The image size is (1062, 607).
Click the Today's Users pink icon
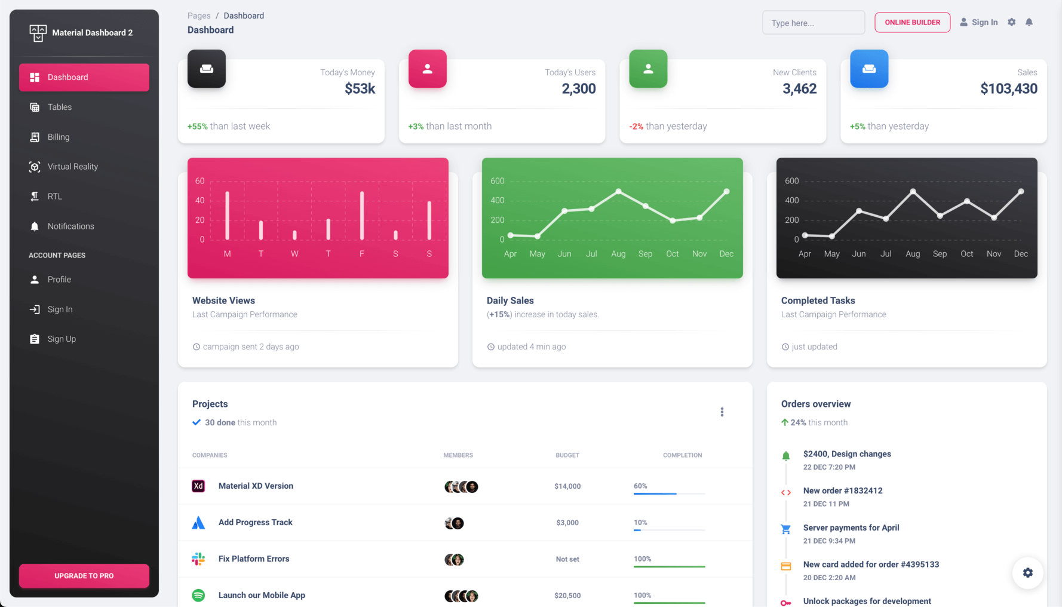click(x=428, y=69)
